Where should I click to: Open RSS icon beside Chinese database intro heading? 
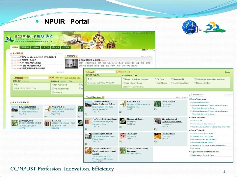click(x=28, y=102)
